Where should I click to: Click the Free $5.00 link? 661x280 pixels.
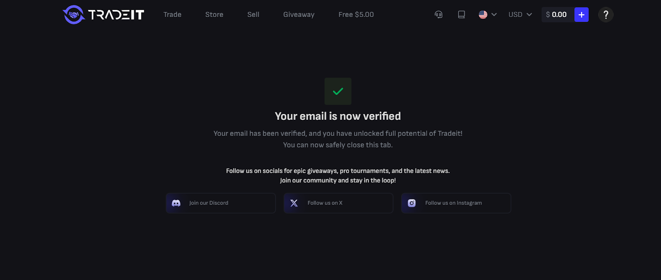(356, 14)
